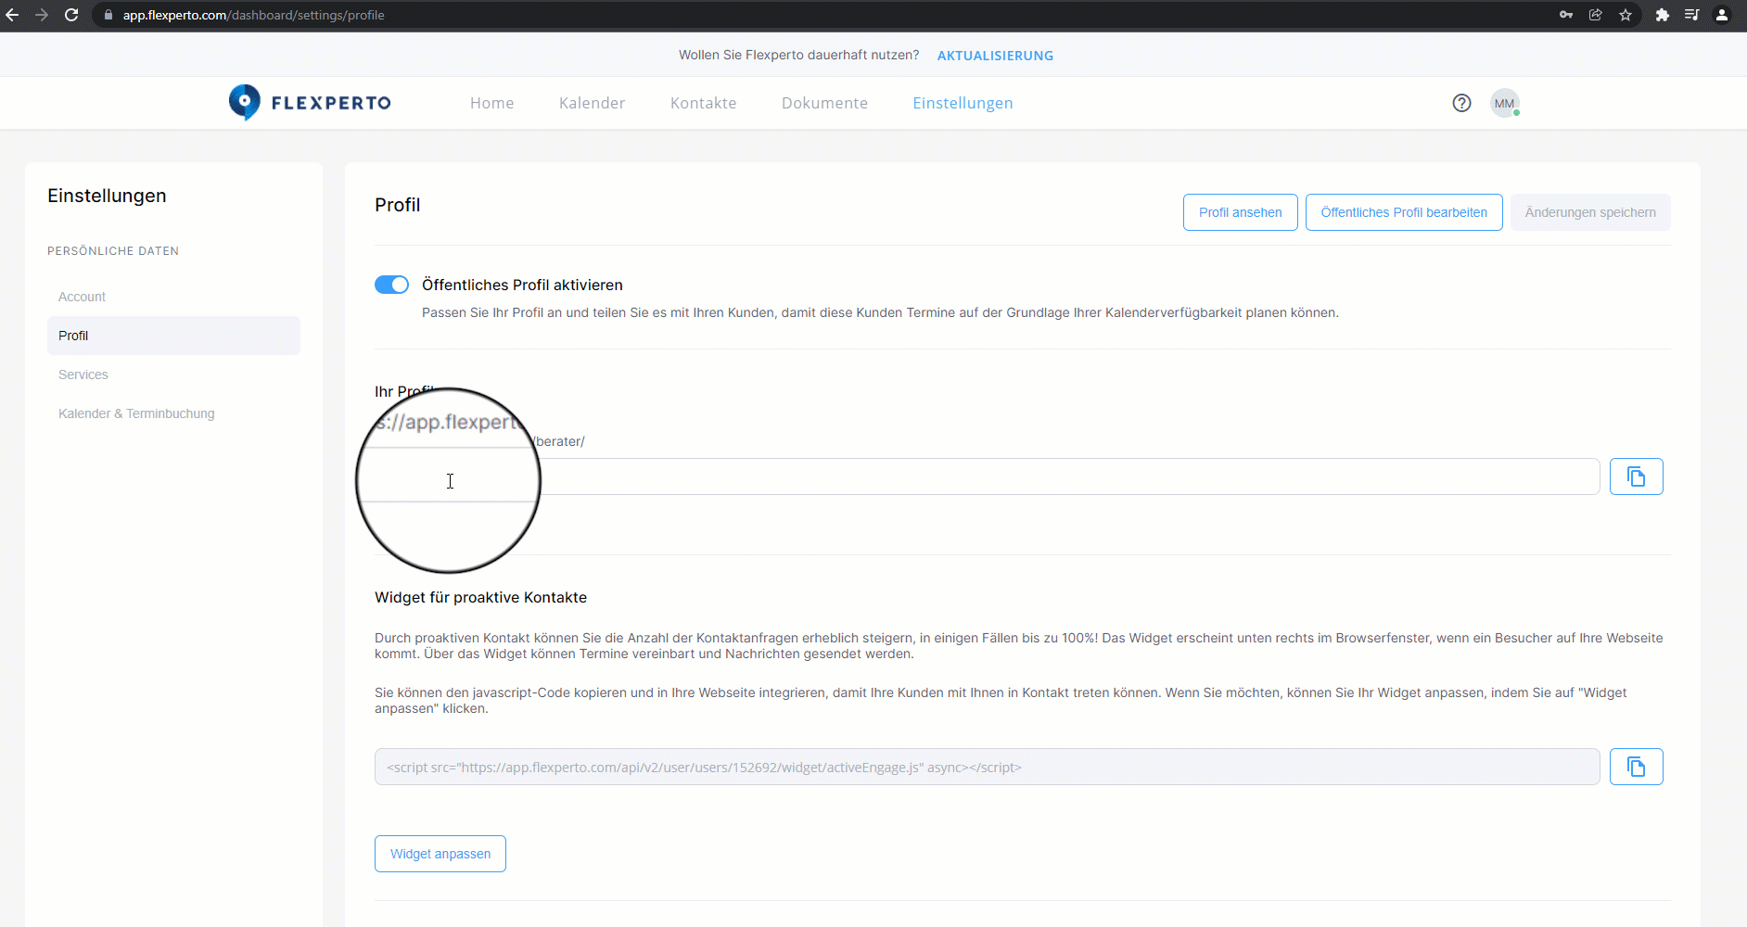Open the media control playlist icon
This screenshot has width=1747, height=927.
click(1692, 15)
